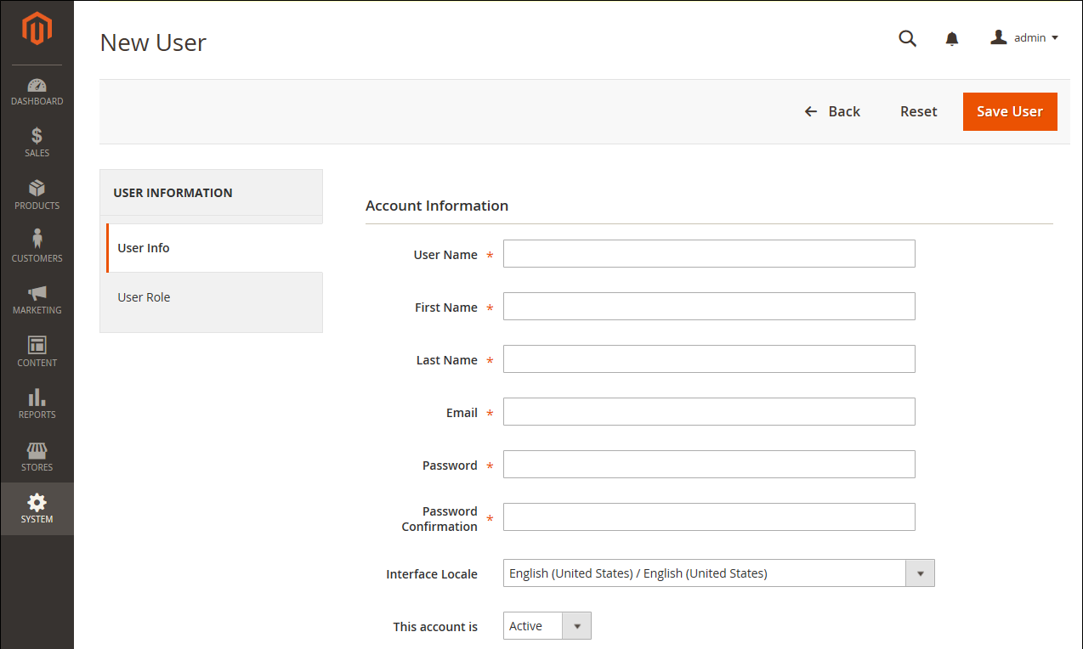Click the User Name field label
The height and width of the screenshot is (649, 1083).
pyautogui.click(x=445, y=255)
